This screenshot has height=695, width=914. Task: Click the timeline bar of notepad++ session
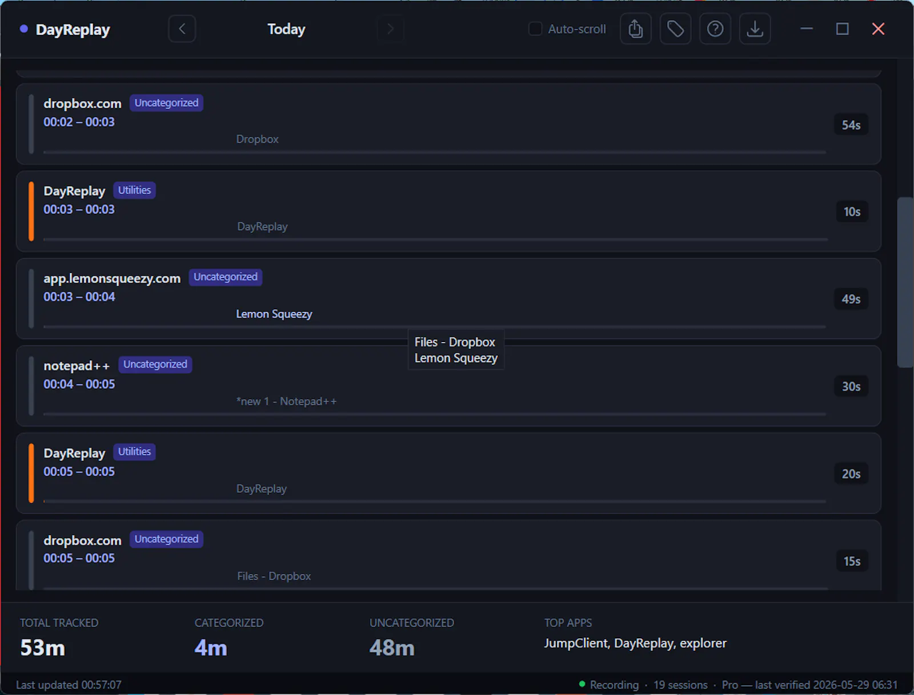(435, 414)
